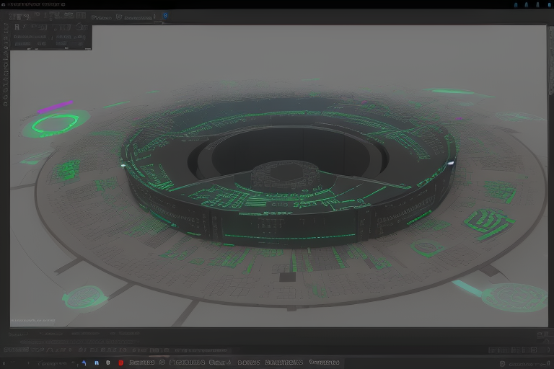This screenshot has width=554, height=369.
Task: Click the blue B icon in the bottom bar
Action: [x=97, y=363]
